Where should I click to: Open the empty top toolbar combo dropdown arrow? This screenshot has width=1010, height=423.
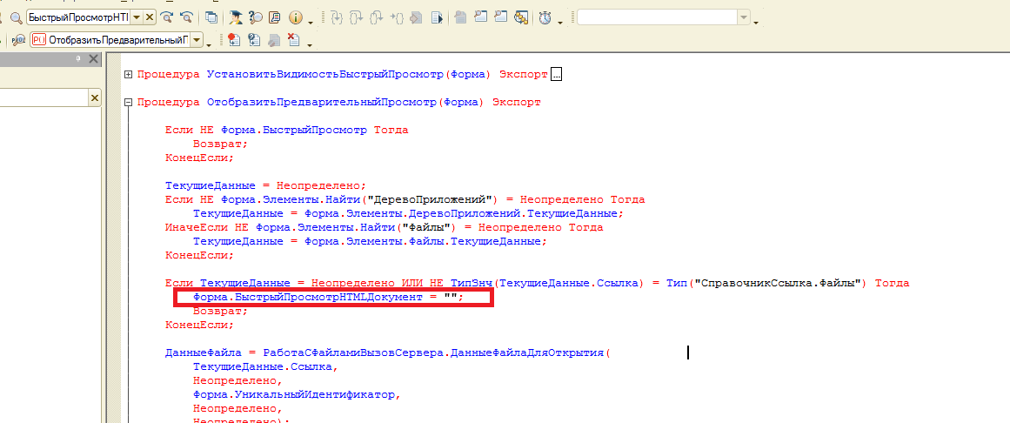[x=743, y=17]
